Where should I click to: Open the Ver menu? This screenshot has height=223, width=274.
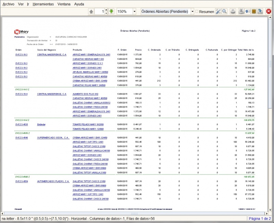click(21, 4)
